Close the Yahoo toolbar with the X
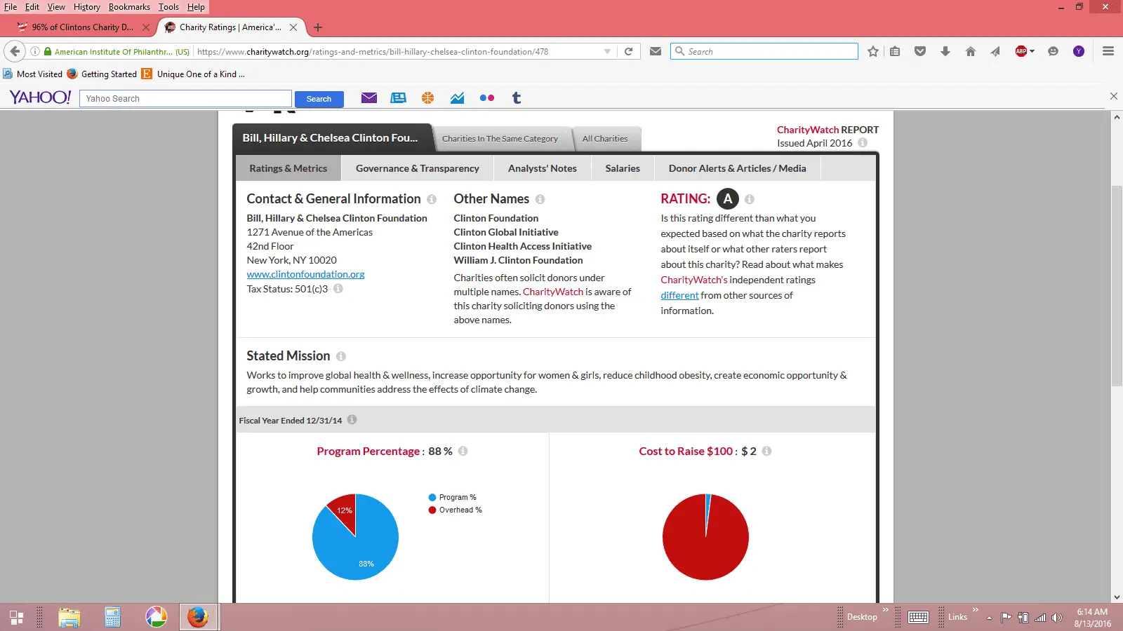Image resolution: width=1123 pixels, height=631 pixels. pyautogui.click(x=1113, y=96)
